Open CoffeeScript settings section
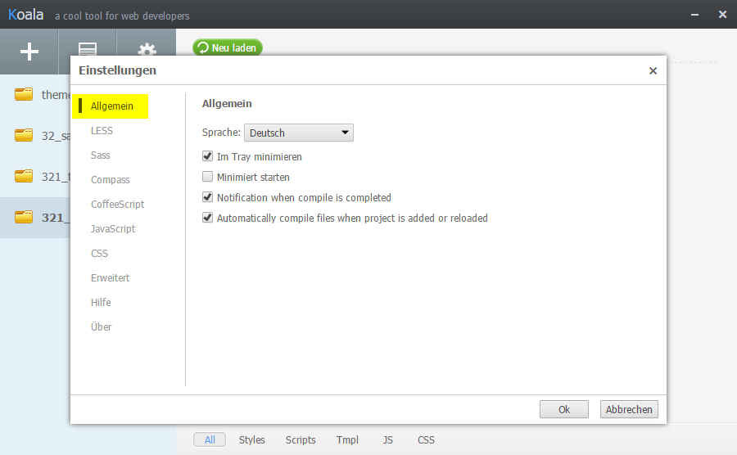 click(x=117, y=205)
